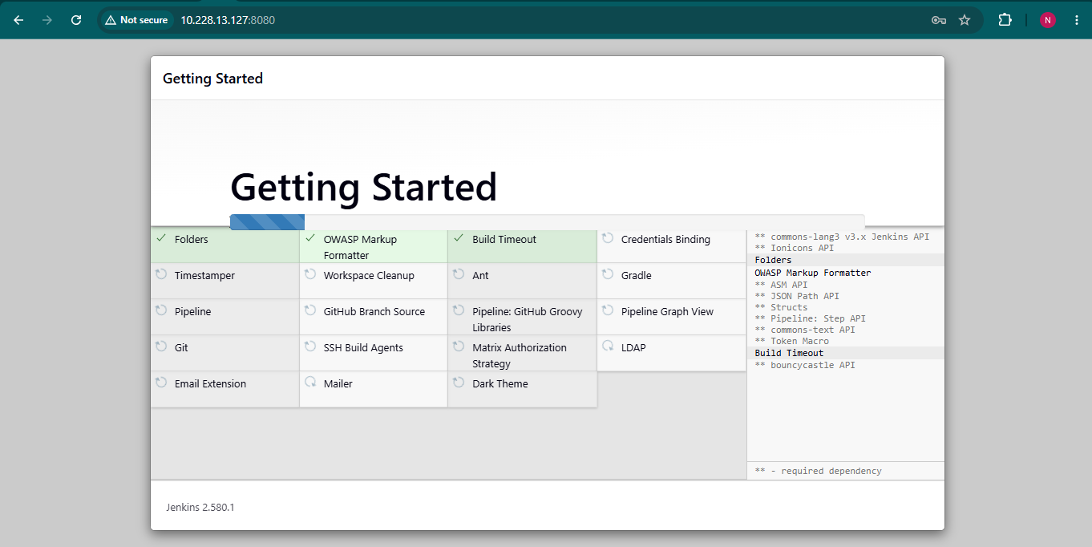Select the Matrix Authorization Strategy plugin label
The width and height of the screenshot is (1092, 547).
pyautogui.click(x=520, y=355)
